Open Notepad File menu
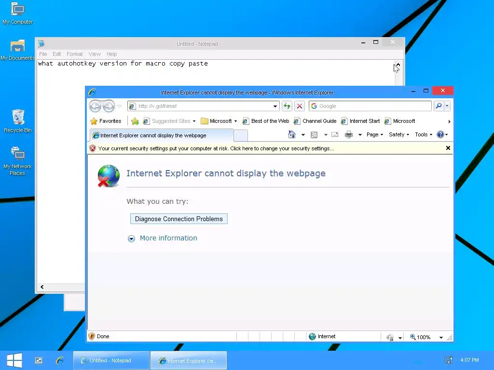The image size is (494, 370). [43, 54]
